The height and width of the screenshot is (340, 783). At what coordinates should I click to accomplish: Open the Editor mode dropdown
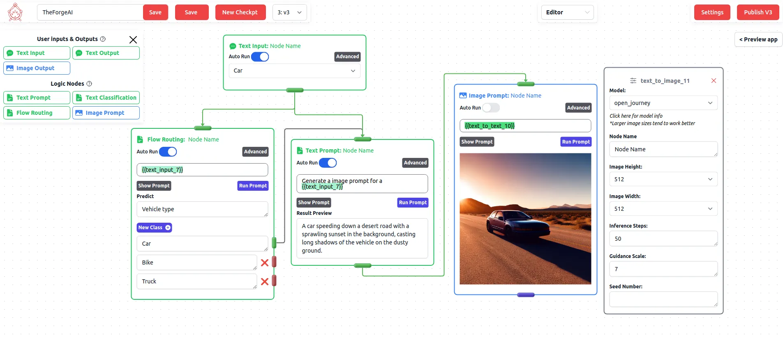pos(567,12)
